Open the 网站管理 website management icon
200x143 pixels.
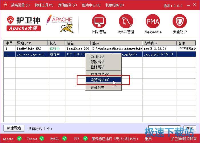99,21
